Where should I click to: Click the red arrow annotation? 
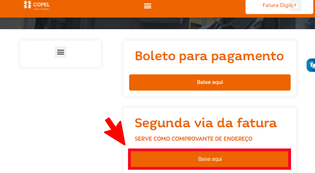coord(115,131)
